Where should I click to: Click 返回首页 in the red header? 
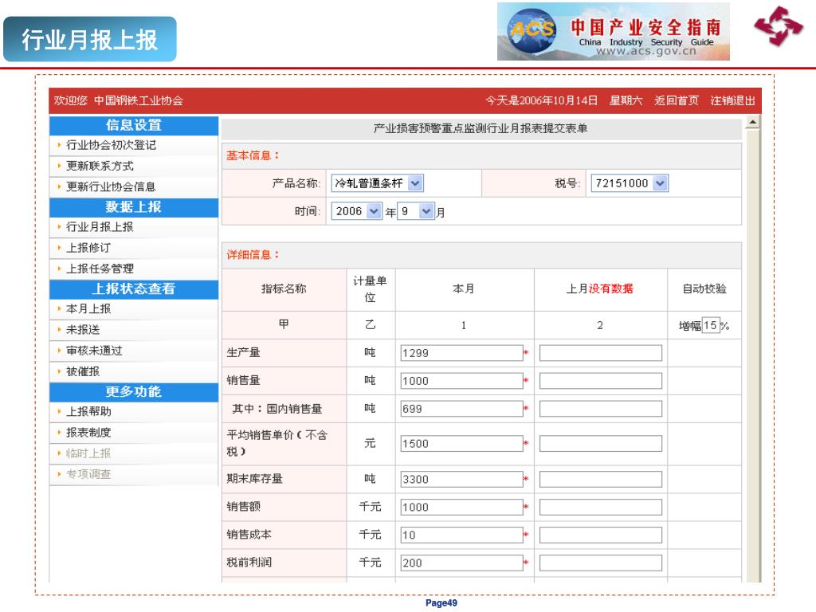point(676,100)
